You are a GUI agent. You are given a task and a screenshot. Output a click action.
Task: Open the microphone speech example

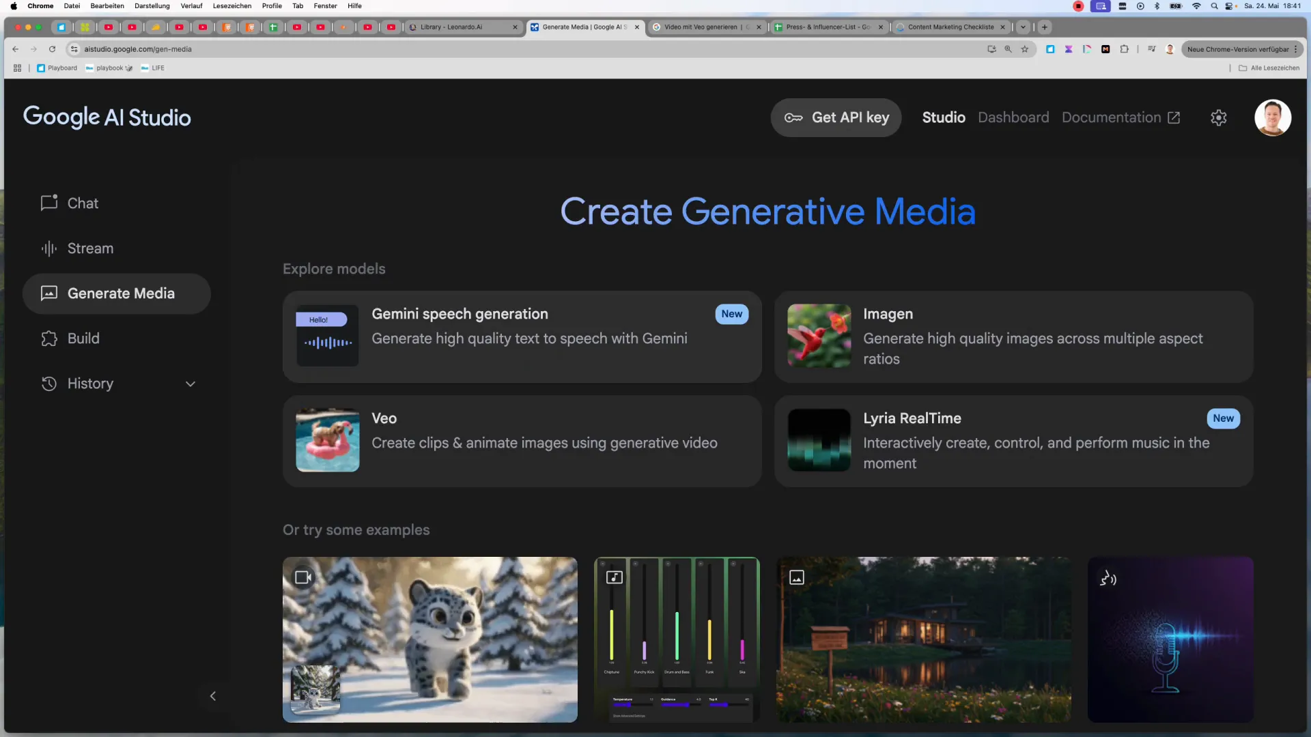(1170, 639)
